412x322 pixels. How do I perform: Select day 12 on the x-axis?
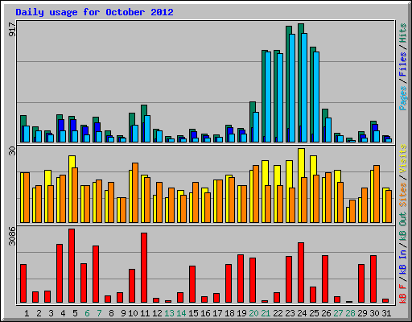pyautogui.click(x=157, y=313)
